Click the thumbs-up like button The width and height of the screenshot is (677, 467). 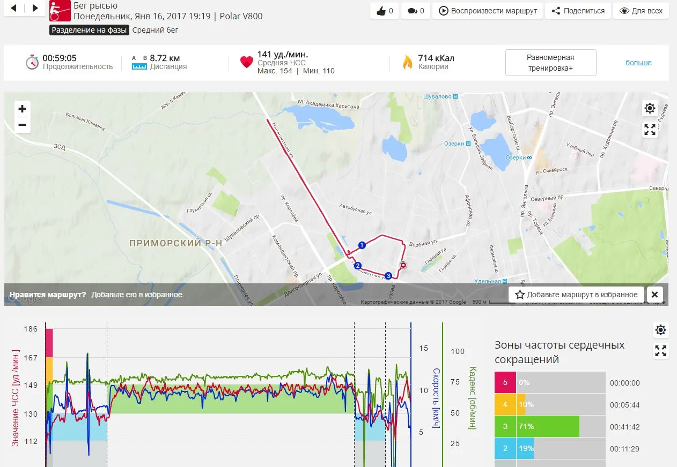tap(385, 11)
